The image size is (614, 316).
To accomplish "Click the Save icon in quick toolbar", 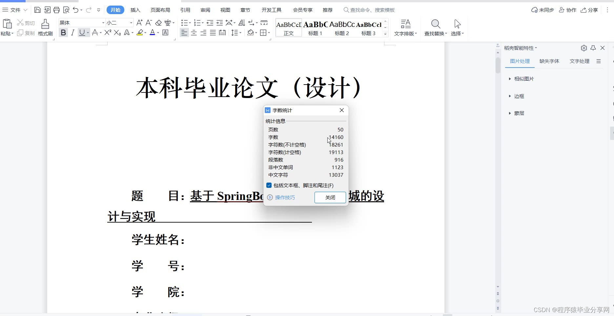I will coord(37,10).
